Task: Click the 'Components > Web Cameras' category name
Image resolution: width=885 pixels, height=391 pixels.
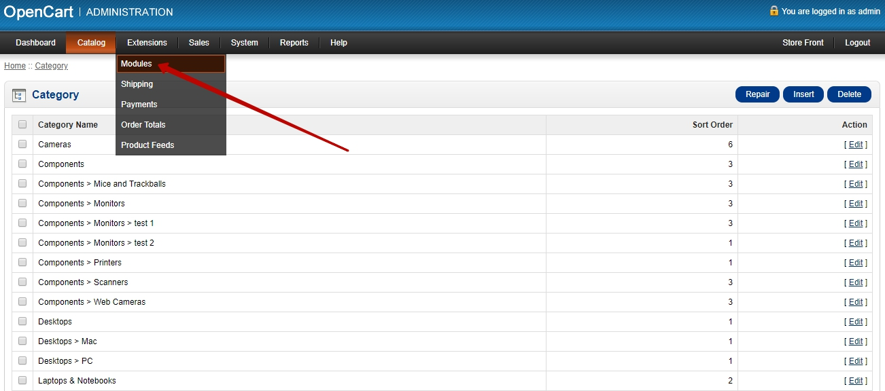Action: pyautogui.click(x=92, y=302)
